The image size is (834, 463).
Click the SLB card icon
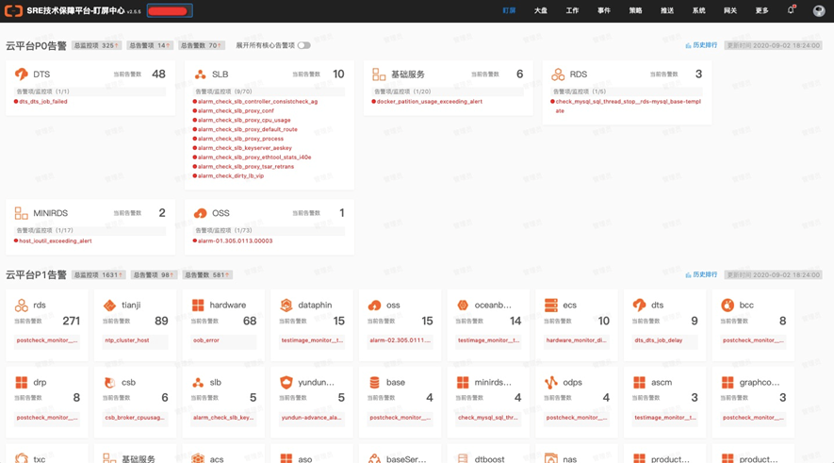[x=200, y=74]
